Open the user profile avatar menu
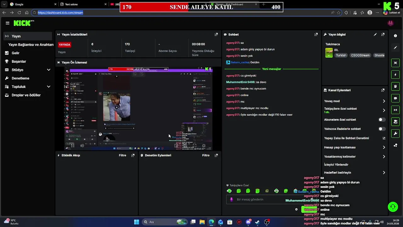Screen dimensions: 403x227 [x=391, y=23]
